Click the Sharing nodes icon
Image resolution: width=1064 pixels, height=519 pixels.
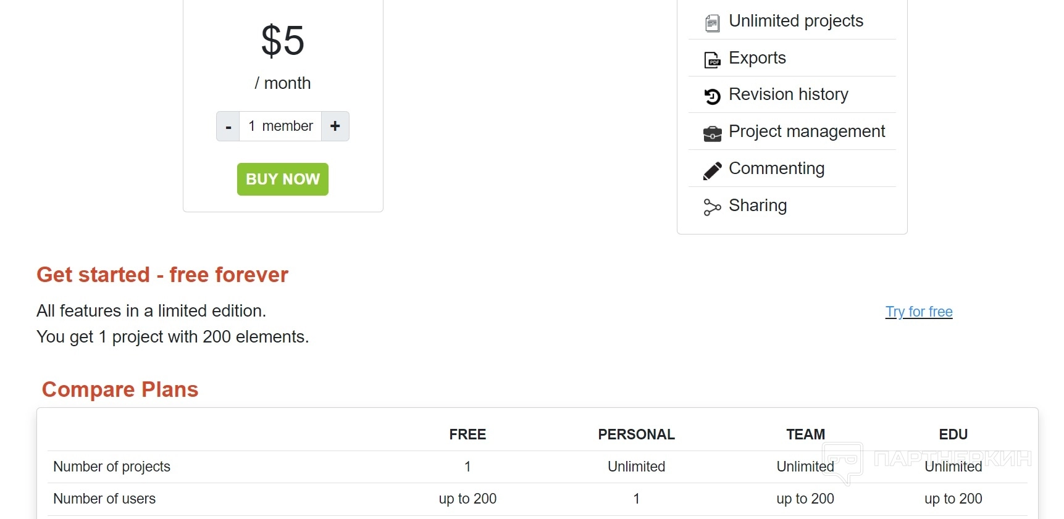[x=712, y=207]
